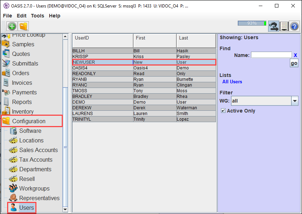
Task: Open the File menu
Action: [x=7, y=16]
